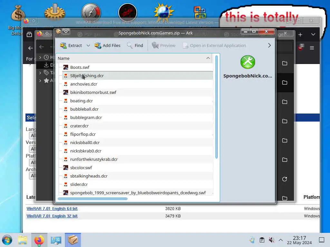Expand the History tree item in Library

click(x=40, y=57)
